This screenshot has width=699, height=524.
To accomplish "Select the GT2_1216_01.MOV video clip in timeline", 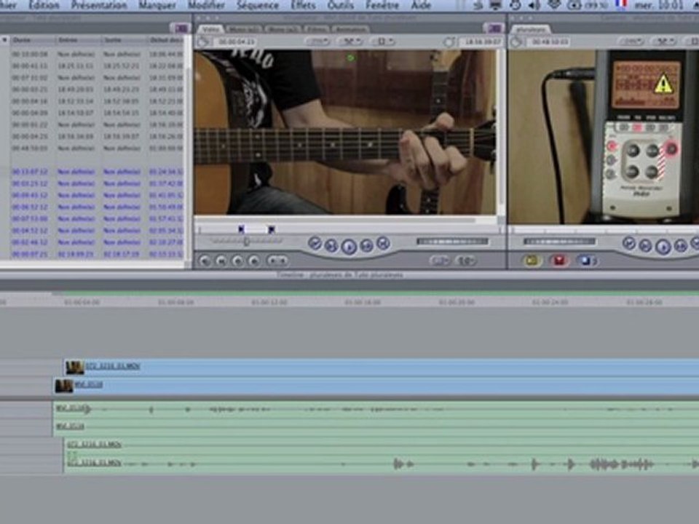I will [382, 368].
